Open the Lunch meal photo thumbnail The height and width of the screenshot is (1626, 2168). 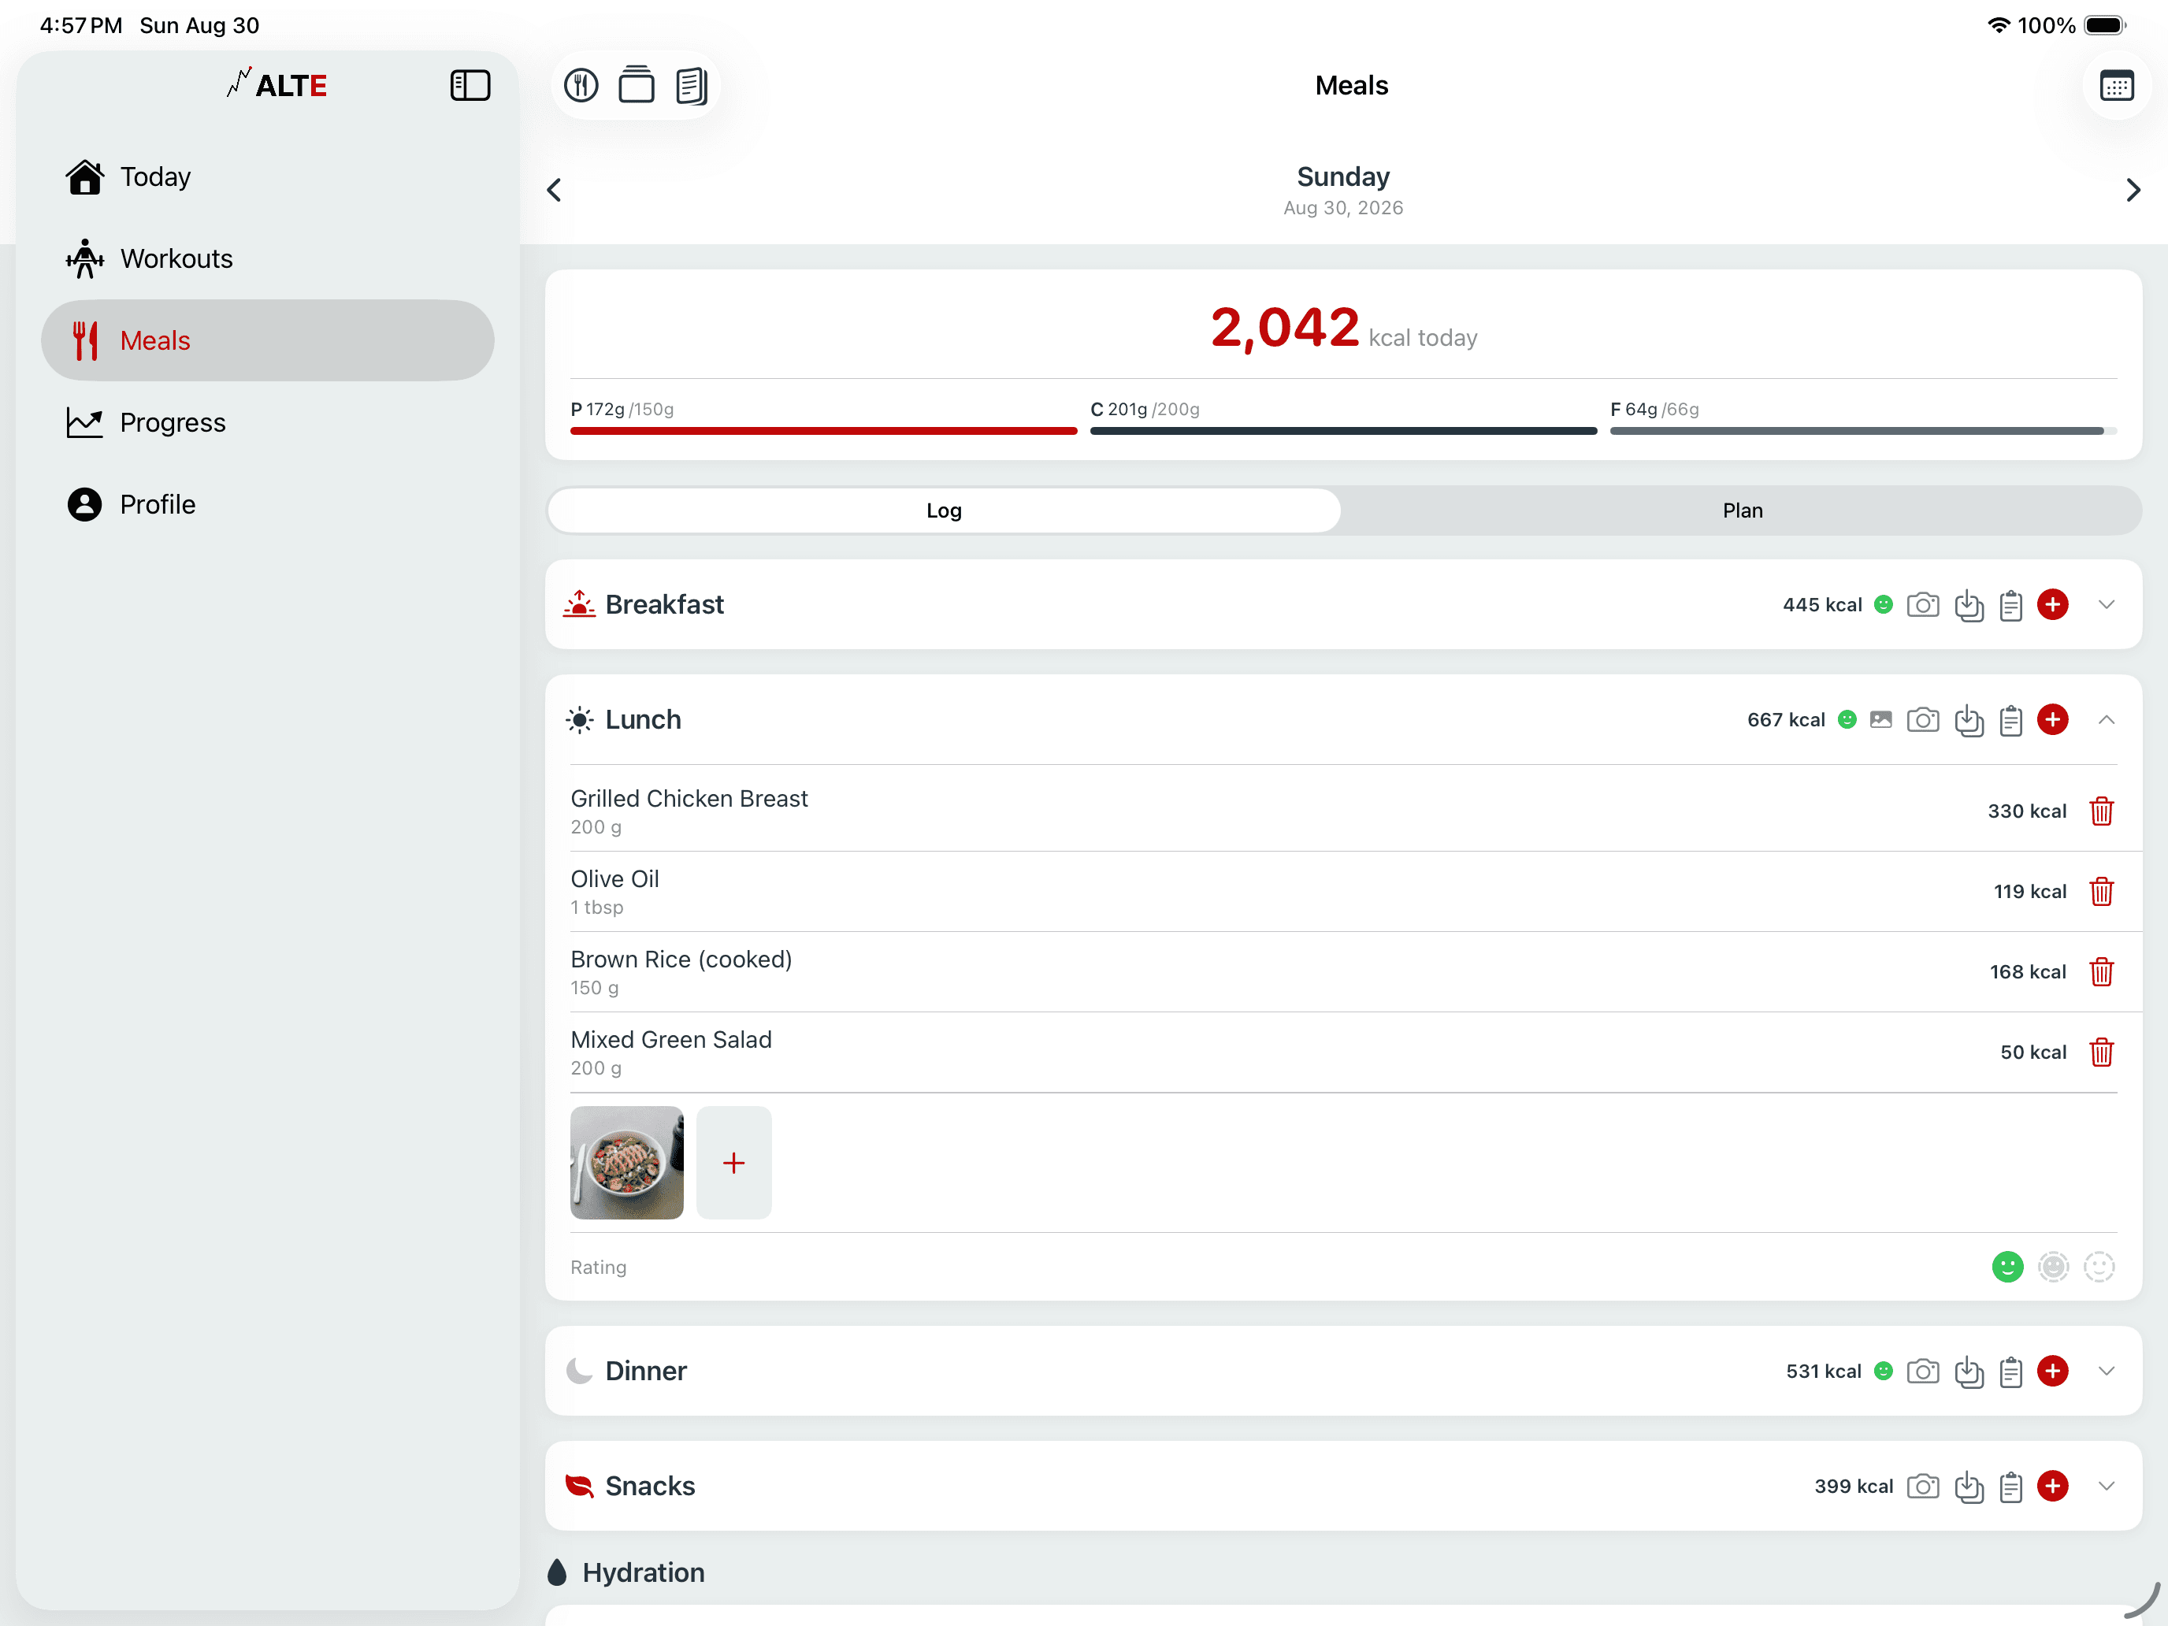pos(627,1164)
